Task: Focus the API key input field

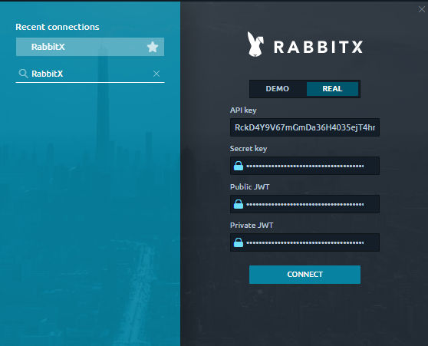Action: click(305, 127)
